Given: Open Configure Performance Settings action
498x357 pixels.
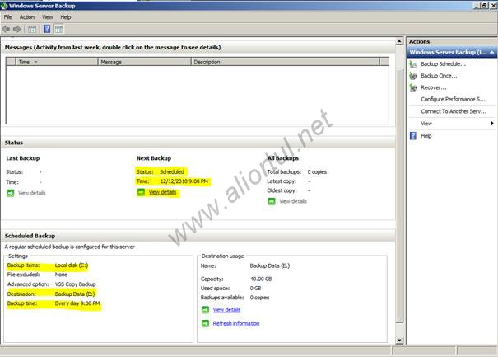Looking at the screenshot, I should tap(454, 99).
